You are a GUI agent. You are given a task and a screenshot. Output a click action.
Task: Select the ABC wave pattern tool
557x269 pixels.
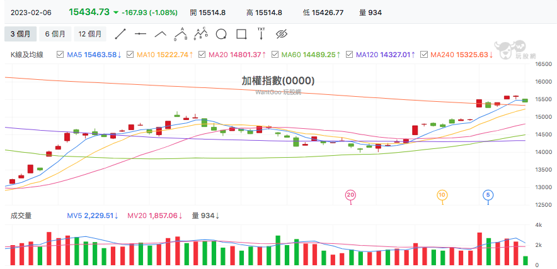tap(181, 34)
